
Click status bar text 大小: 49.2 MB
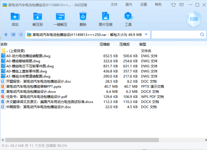[12, 146]
